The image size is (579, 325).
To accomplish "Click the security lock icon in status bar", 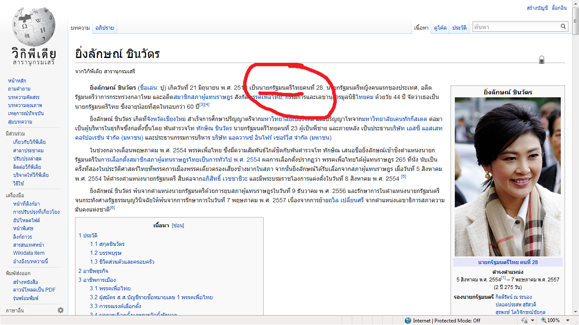I will coord(525,321).
